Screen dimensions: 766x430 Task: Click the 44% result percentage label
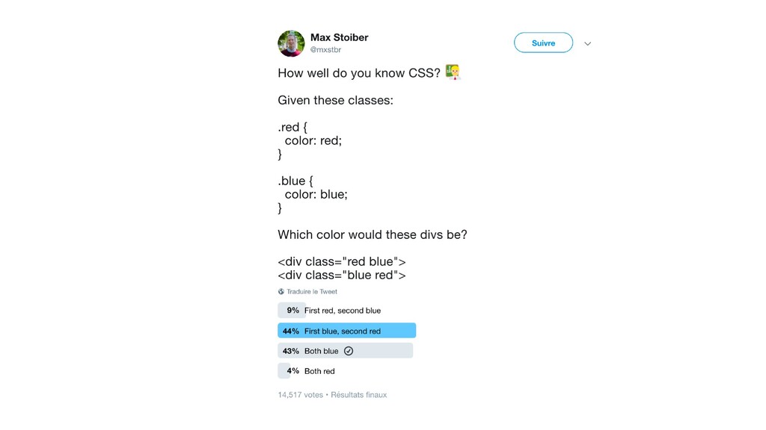point(291,331)
